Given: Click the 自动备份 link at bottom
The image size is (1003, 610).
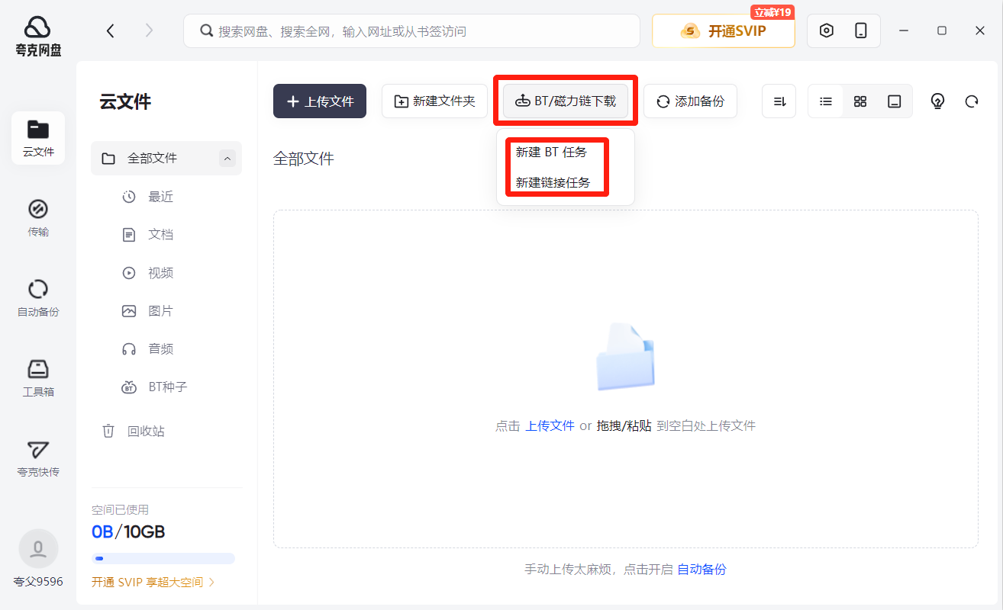Looking at the screenshot, I should pyautogui.click(x=701, y=569).
